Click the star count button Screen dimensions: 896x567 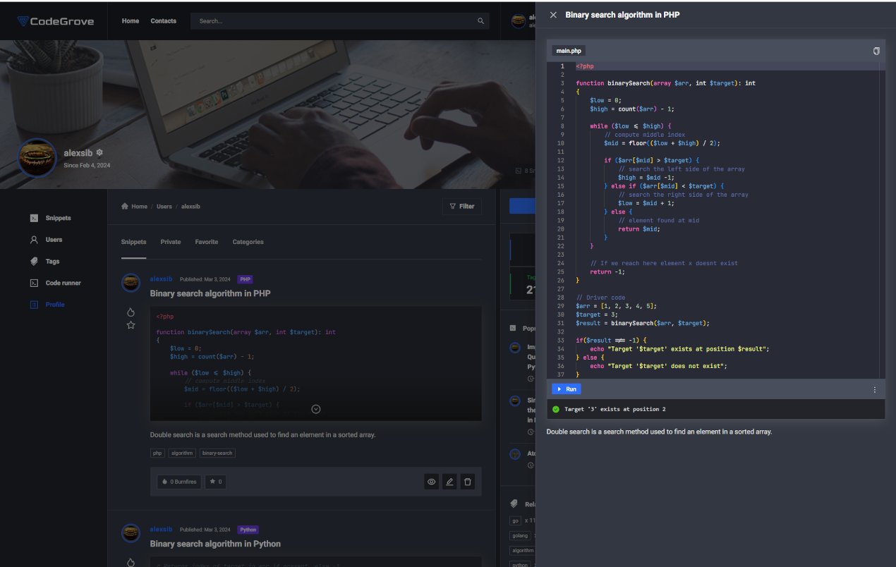(216, 482)
